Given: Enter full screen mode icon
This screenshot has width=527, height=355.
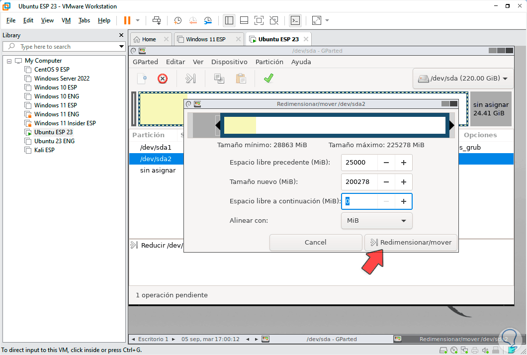Looking at the screenshot, I should click(259, 20).
